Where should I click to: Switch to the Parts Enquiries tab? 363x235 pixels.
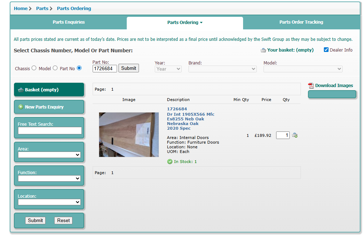[x=69, y=22]
